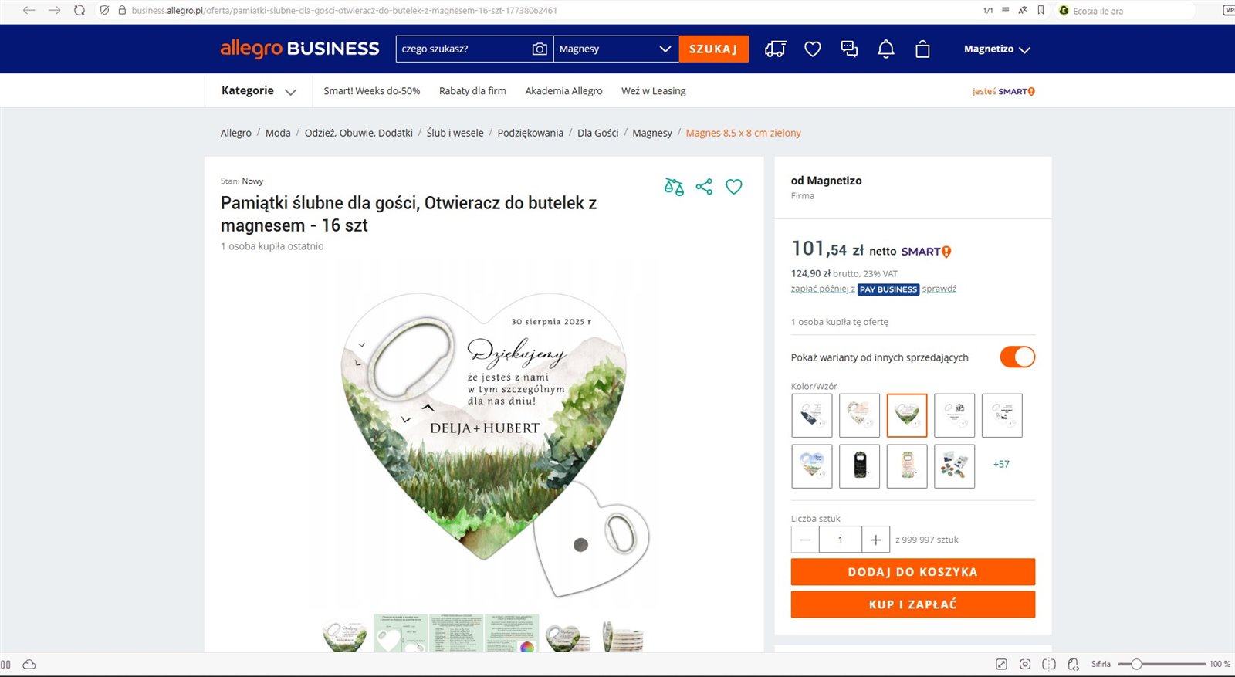Open the shopping bag cart icon
The image size is (1235, 677).
tap(922, 49)
